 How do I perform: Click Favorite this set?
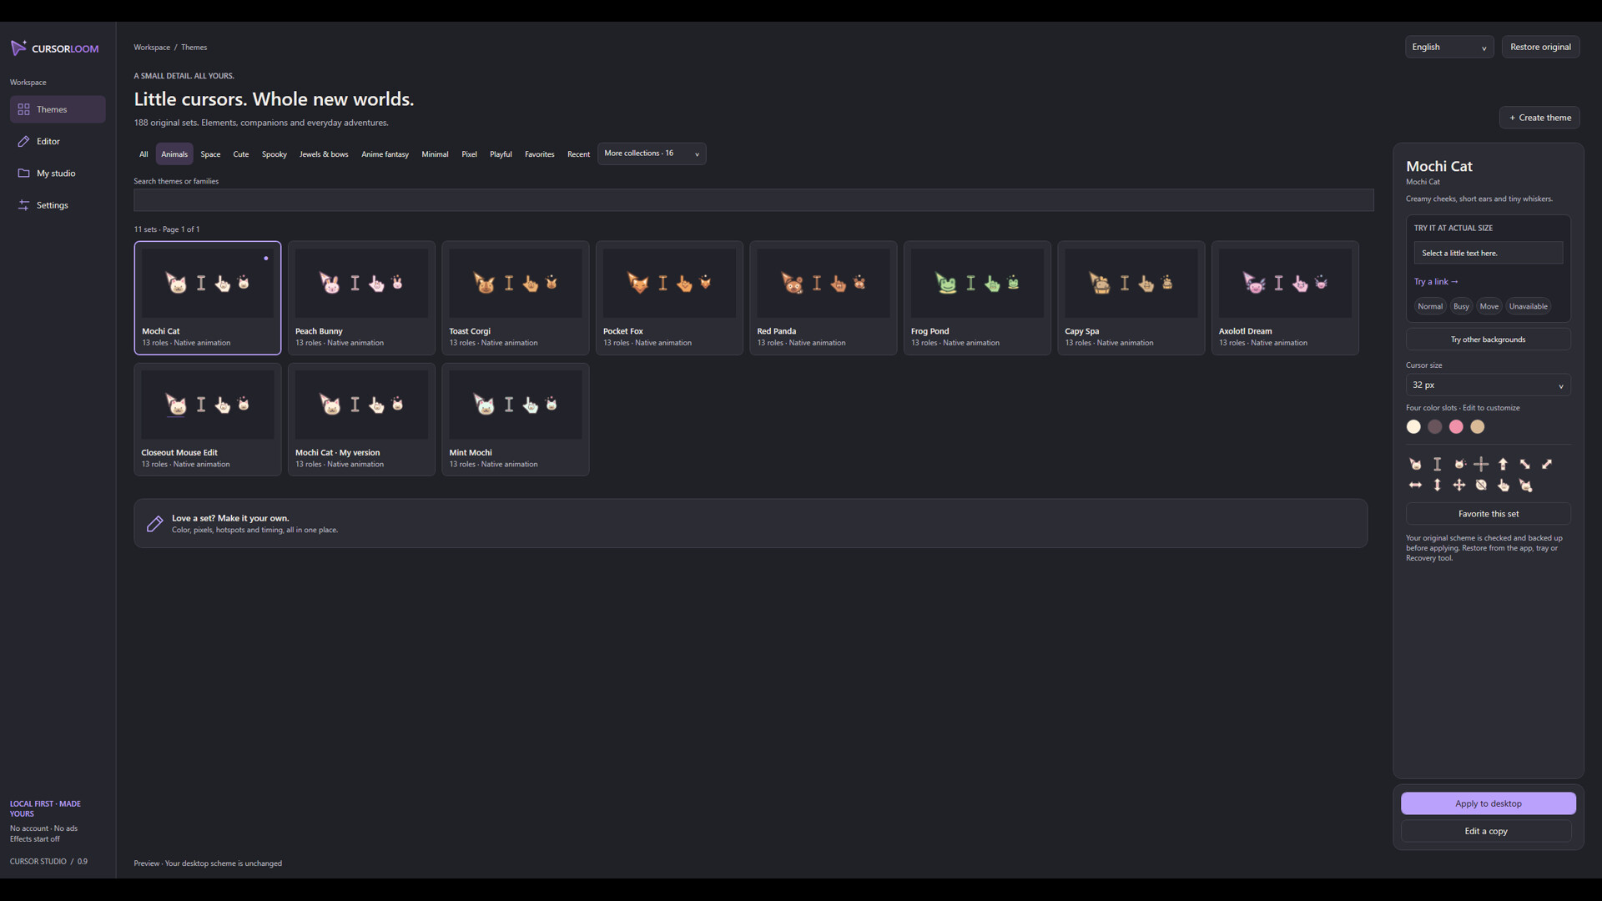click(1488, 514)
